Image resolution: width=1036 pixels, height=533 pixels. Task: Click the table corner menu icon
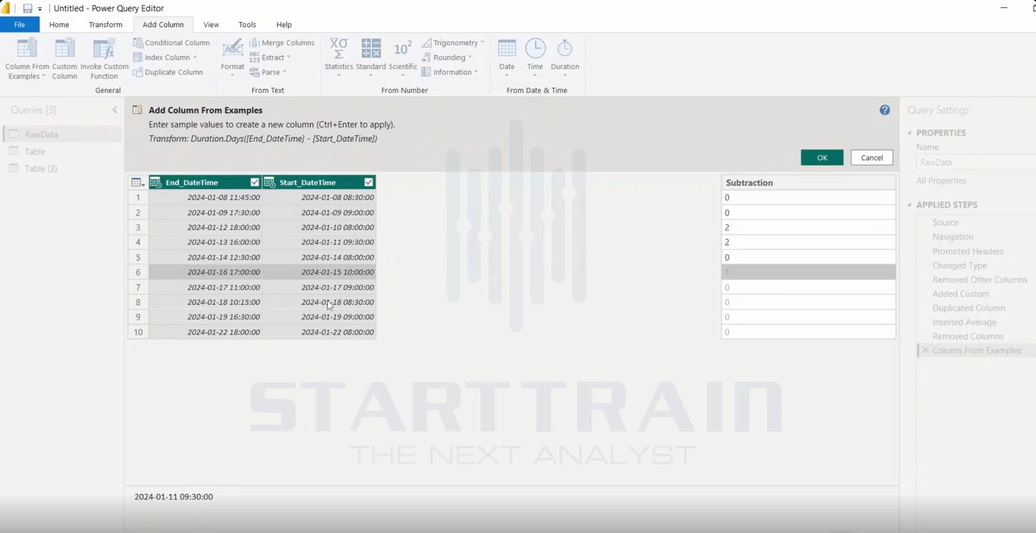point(138,182)
